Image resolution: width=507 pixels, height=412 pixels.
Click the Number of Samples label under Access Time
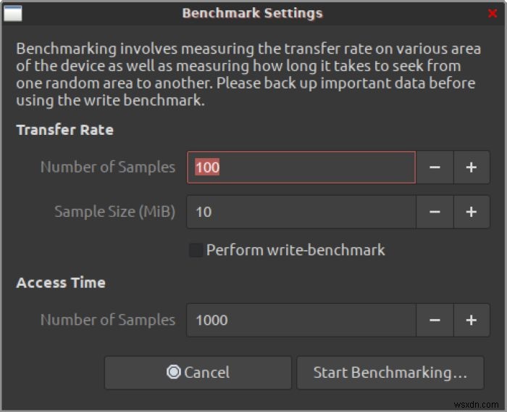click(107, 320)
